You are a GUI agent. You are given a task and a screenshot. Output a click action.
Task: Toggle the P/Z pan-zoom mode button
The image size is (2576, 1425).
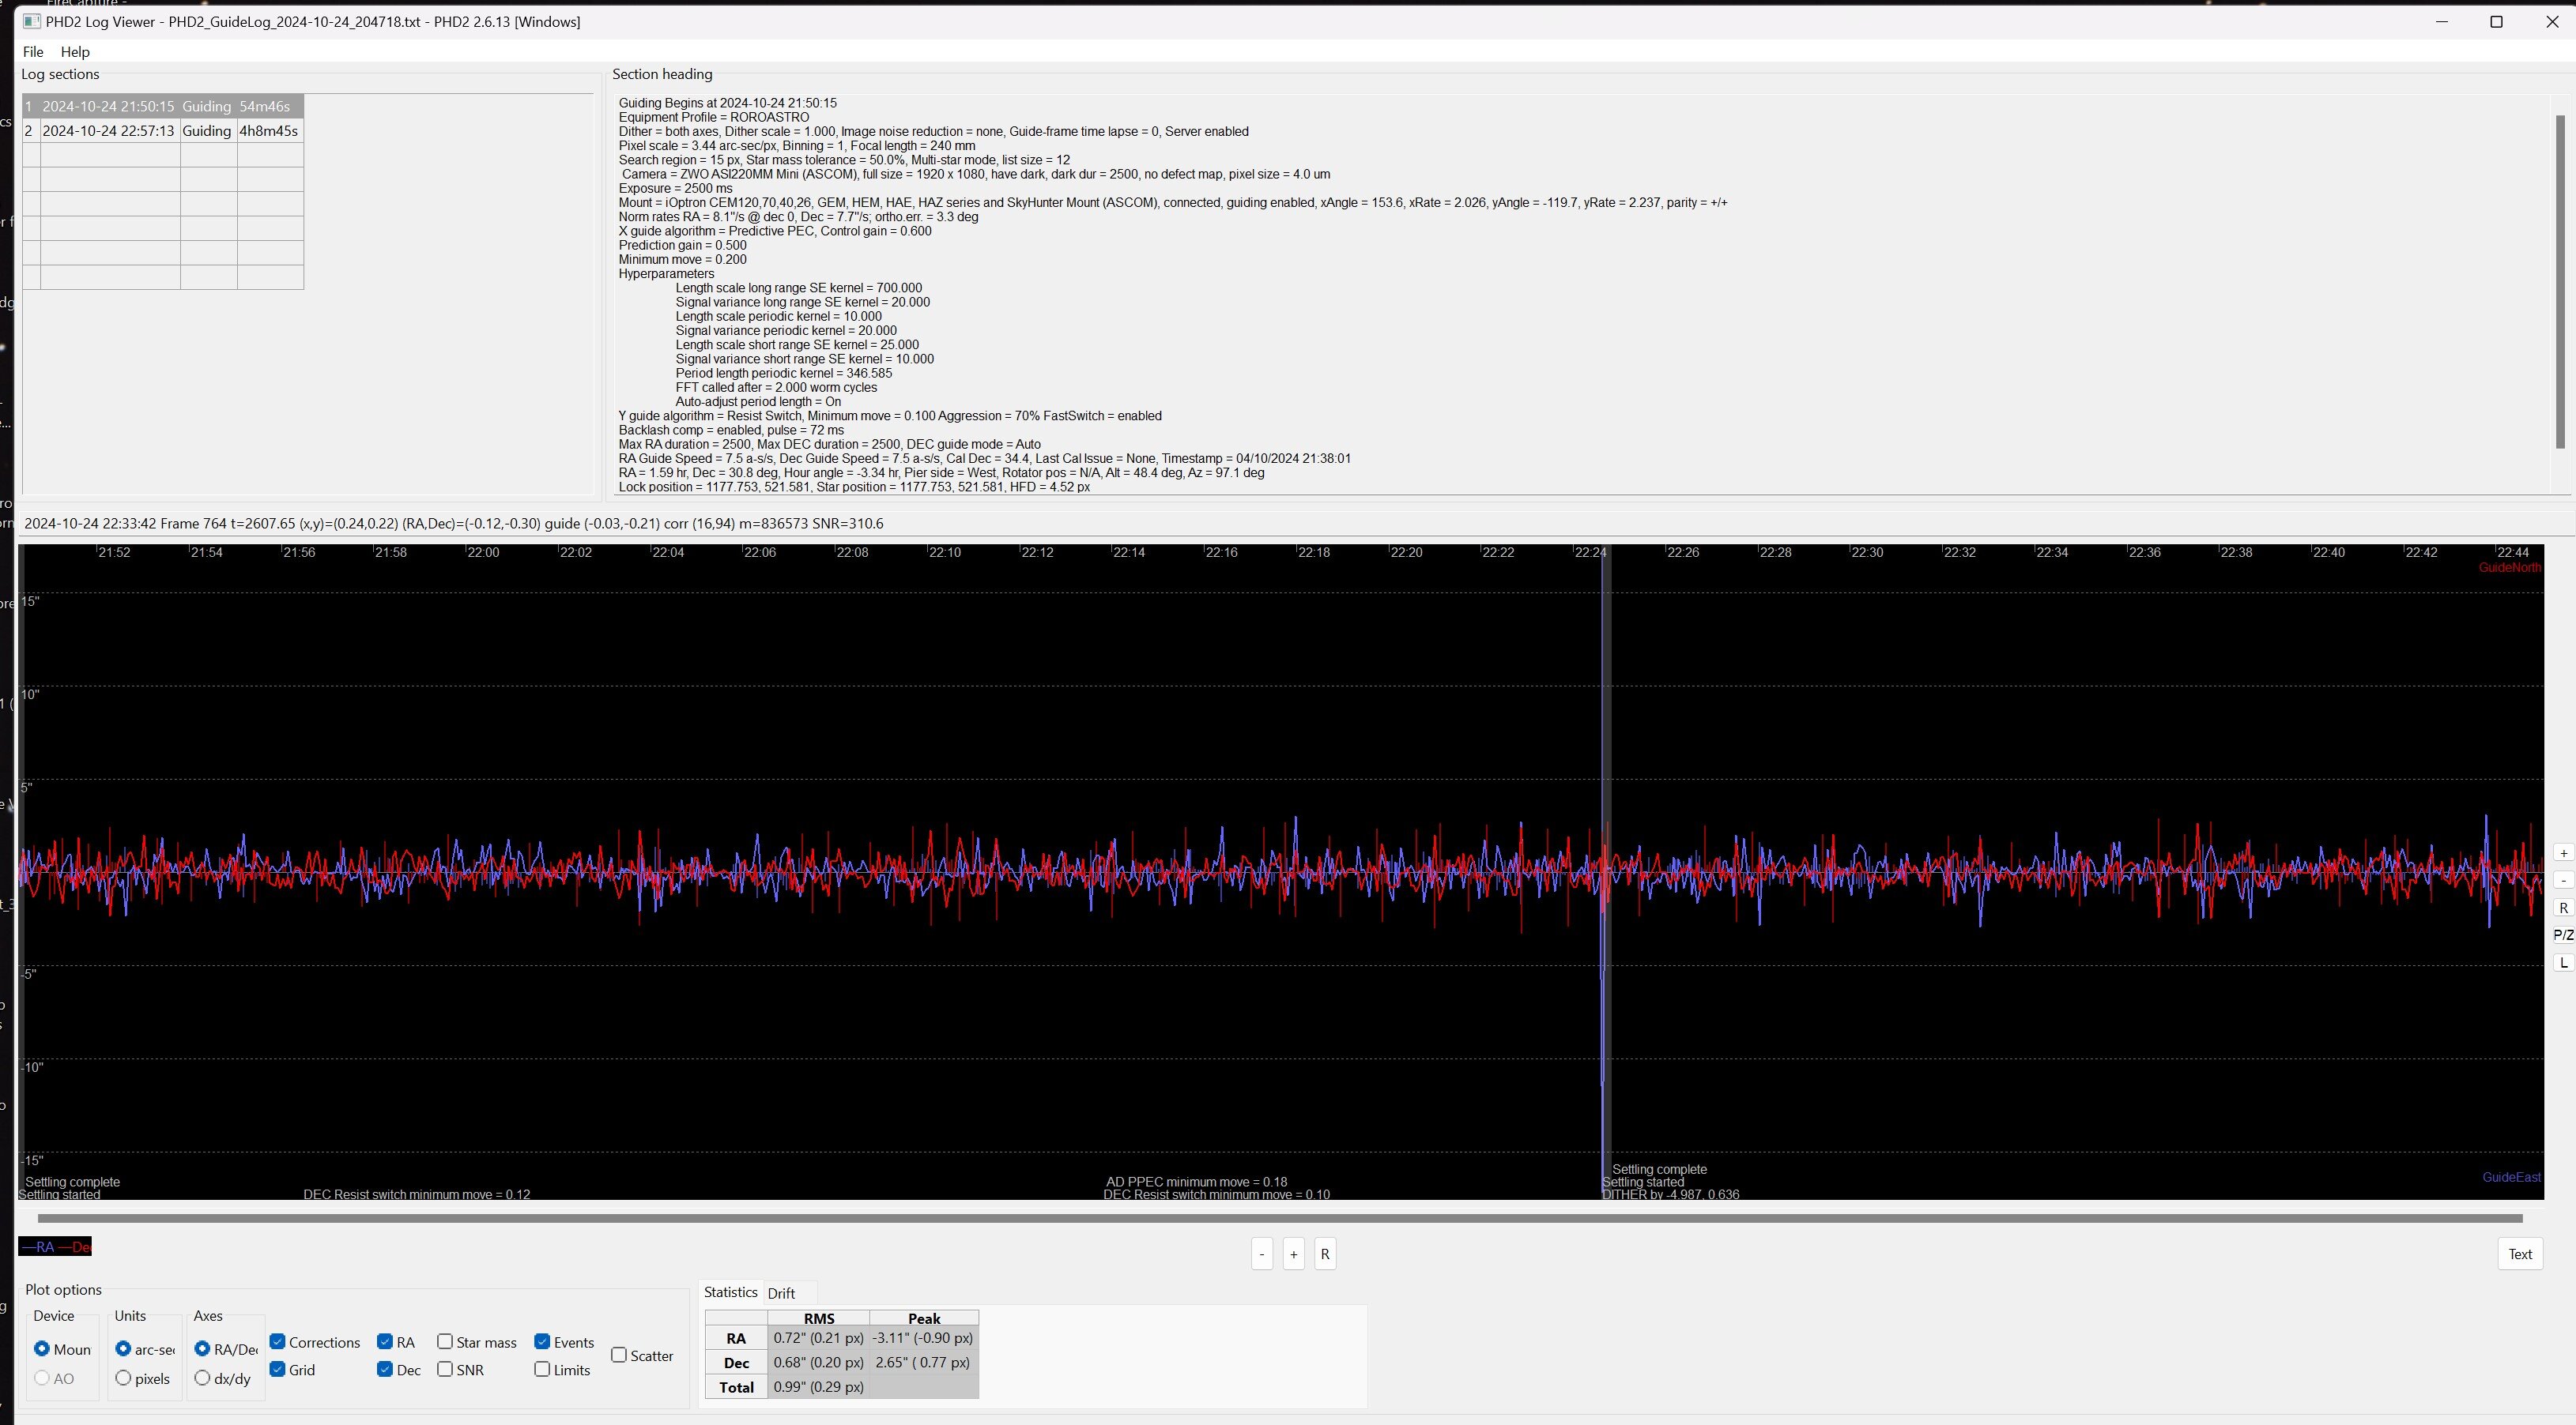[x=2563, y=935]
